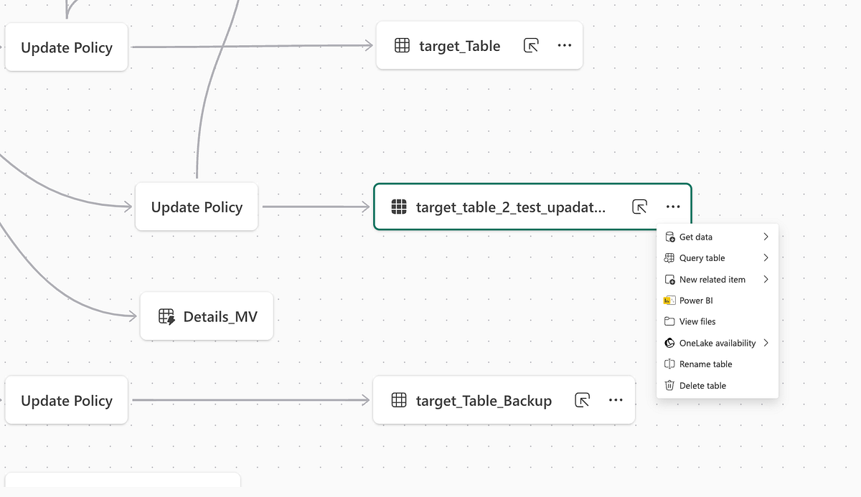This screenshot has width=861, height=497.
Task: Click the Details_MV materialized view icon
Action: point(166,317)
